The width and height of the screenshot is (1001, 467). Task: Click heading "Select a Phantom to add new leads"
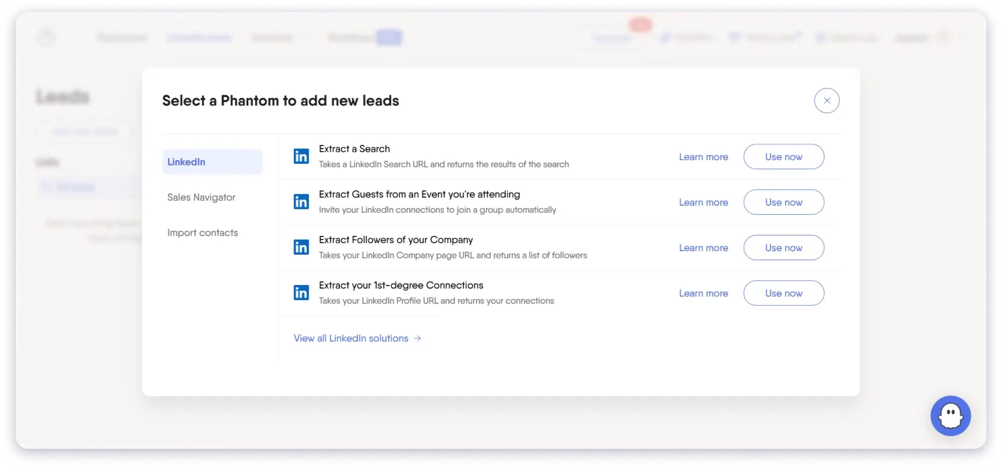(280, 101)
